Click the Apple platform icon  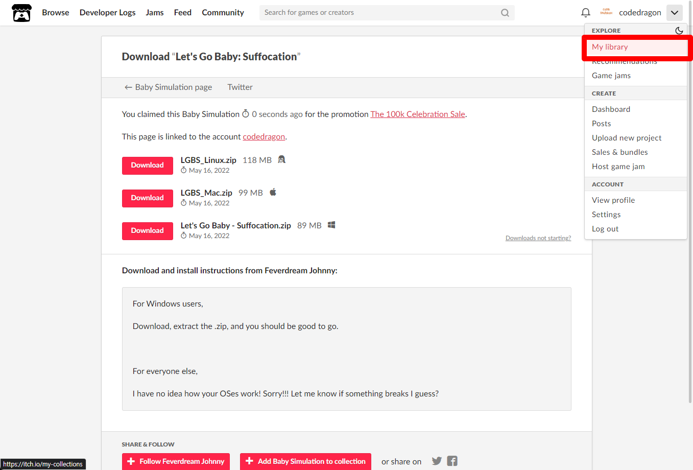(x=273, y=192)
